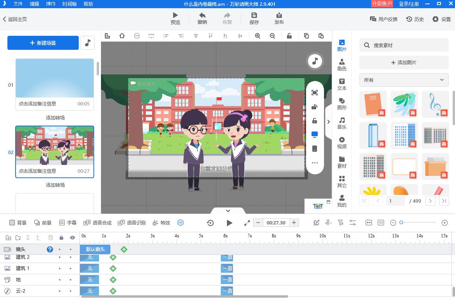Image resolution: width=455 pixels, height=300 pixels.
Task: Collapse the canvas area with the down chevron
Action: point(228,211)
